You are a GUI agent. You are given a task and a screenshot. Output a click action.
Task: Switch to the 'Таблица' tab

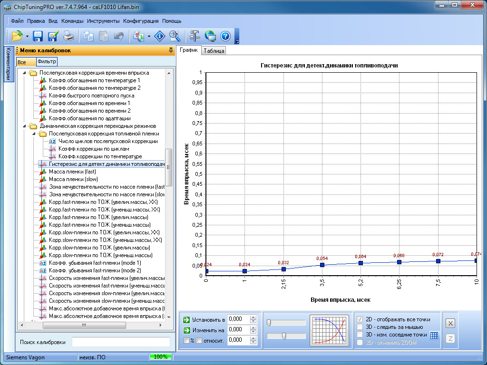214,51
